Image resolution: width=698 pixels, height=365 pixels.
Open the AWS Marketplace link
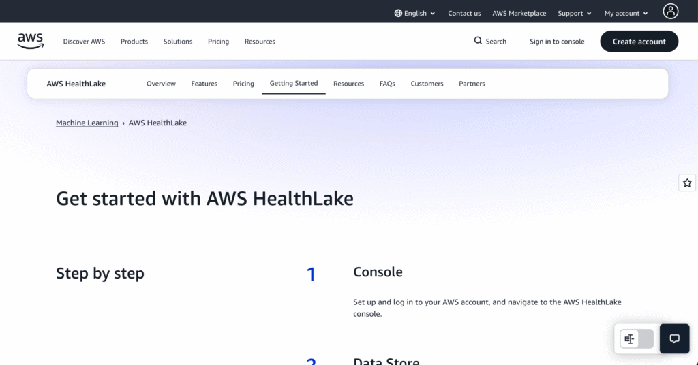tap(519, 14)
